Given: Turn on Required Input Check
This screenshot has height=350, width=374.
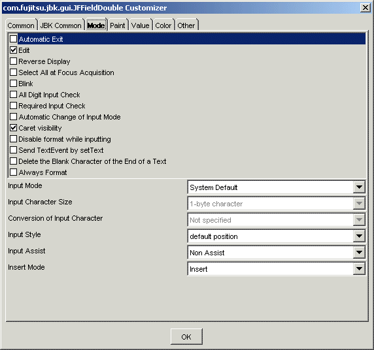Looking at the screenshot, I should [x=13, y=106].
